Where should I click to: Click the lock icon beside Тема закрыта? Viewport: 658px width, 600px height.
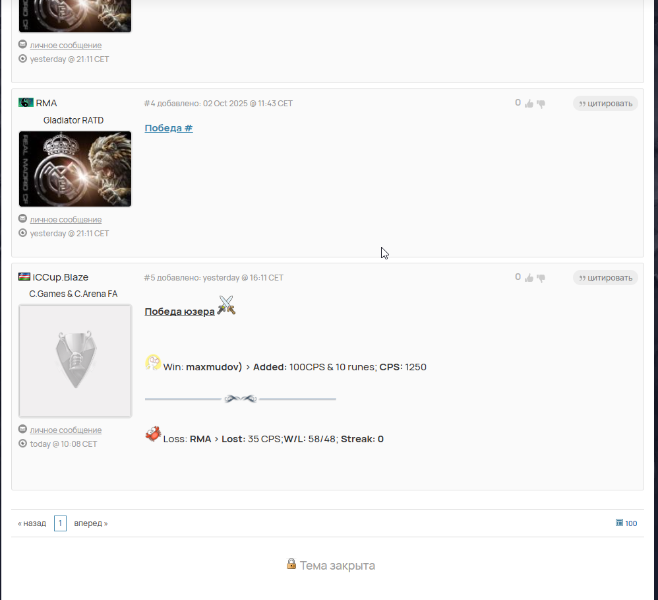pos(291,564)
